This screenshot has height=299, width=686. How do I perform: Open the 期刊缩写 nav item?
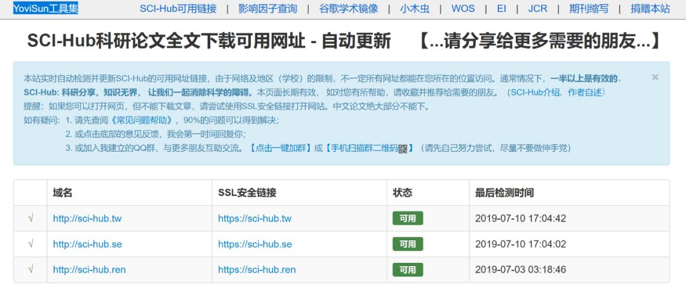click(589, 8)
